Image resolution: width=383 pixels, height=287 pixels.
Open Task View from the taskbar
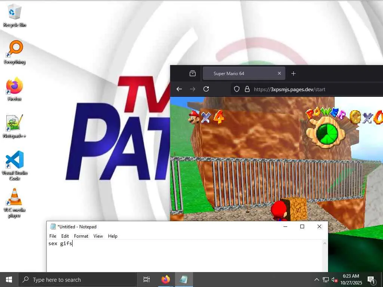tap(146, 280)
